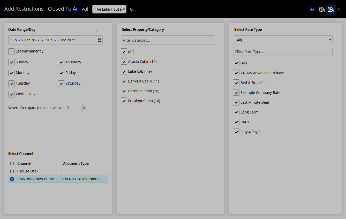Open the checklist icon in header

[x=313, y=10]
